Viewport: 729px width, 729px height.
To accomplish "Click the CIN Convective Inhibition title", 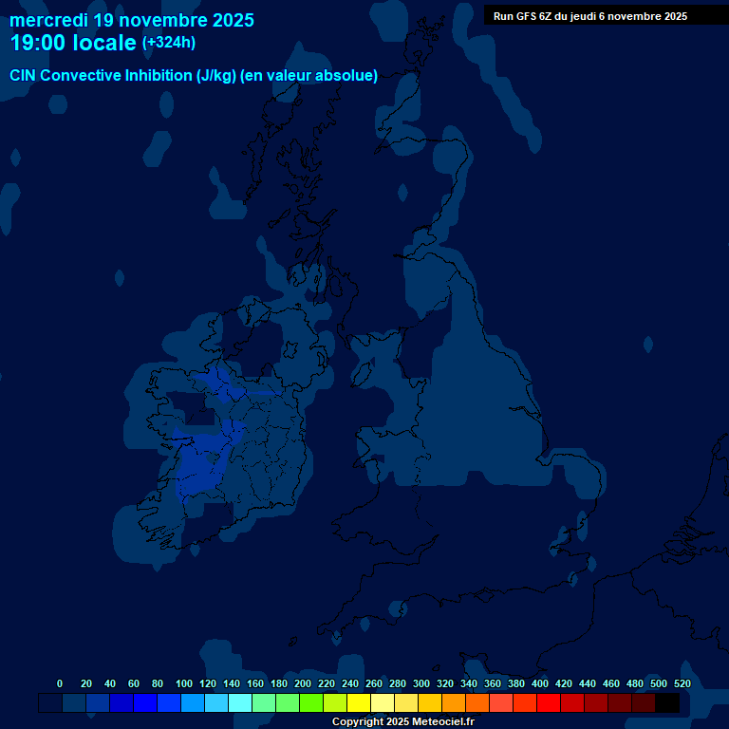I will point(121,76).
